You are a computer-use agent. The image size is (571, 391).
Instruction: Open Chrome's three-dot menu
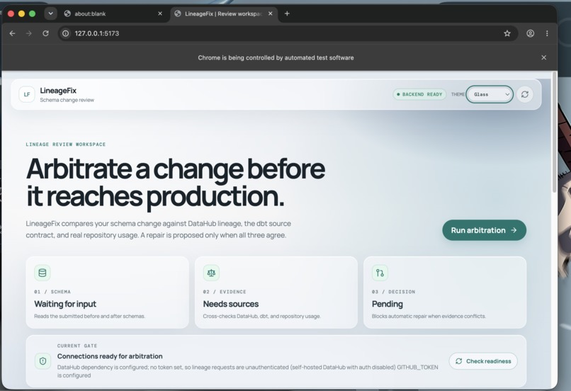point(547,33)
